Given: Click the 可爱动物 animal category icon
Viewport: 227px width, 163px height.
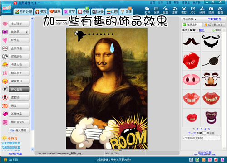Looking at the screenshot, I should pyautogui.click(x=5, y=57).
